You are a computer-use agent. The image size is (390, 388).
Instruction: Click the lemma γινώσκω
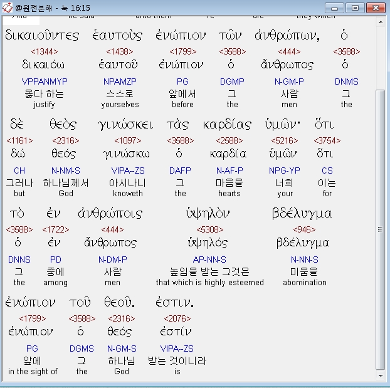point(127,154)
